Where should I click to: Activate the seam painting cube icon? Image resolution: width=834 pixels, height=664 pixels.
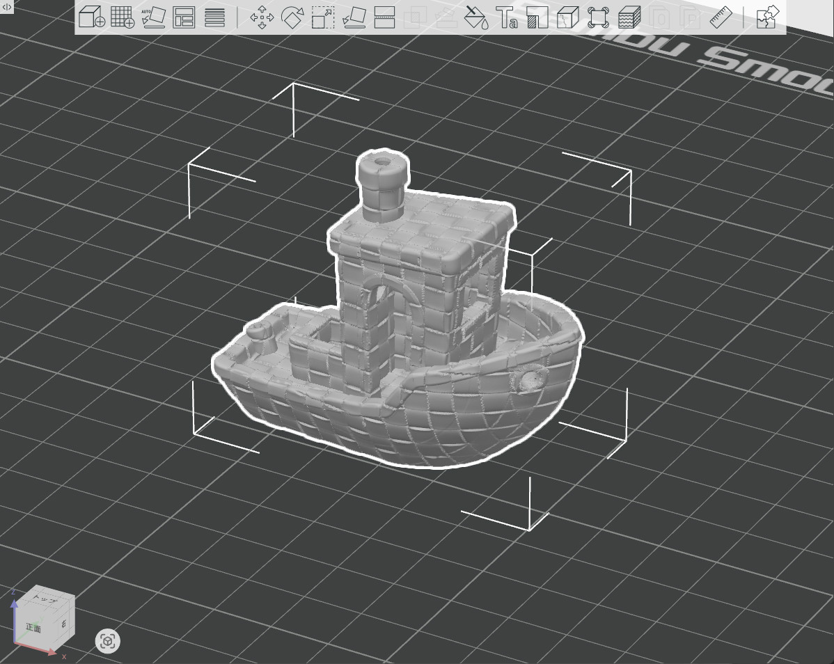(x=568, y=17)
